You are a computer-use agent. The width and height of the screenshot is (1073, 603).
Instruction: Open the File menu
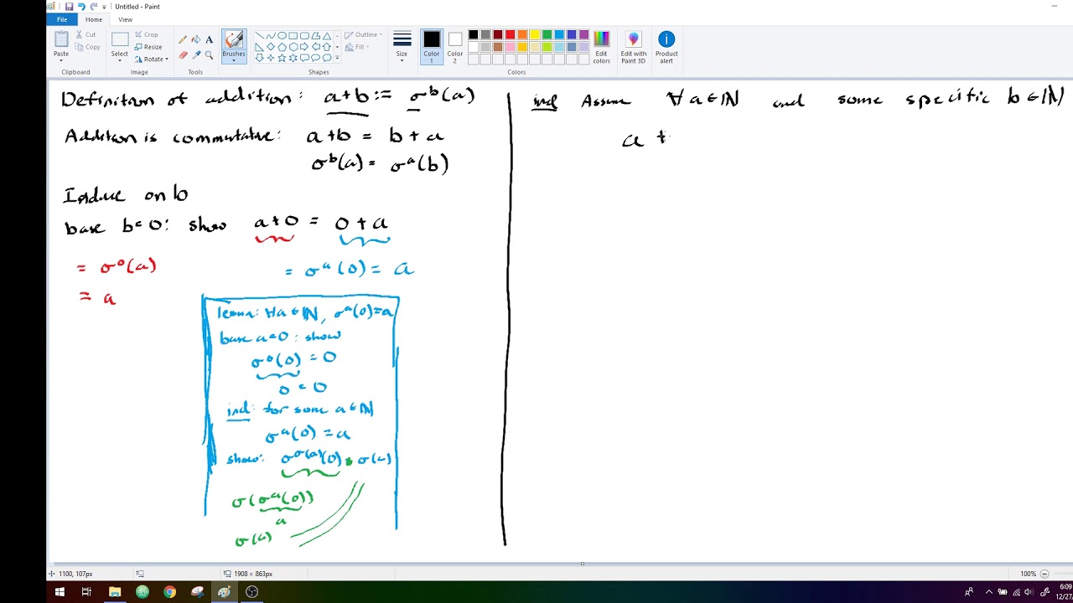(62, 19)
